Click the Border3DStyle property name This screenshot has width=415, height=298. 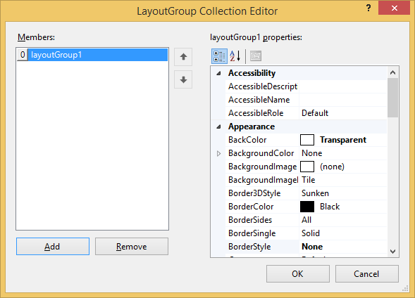254,193
